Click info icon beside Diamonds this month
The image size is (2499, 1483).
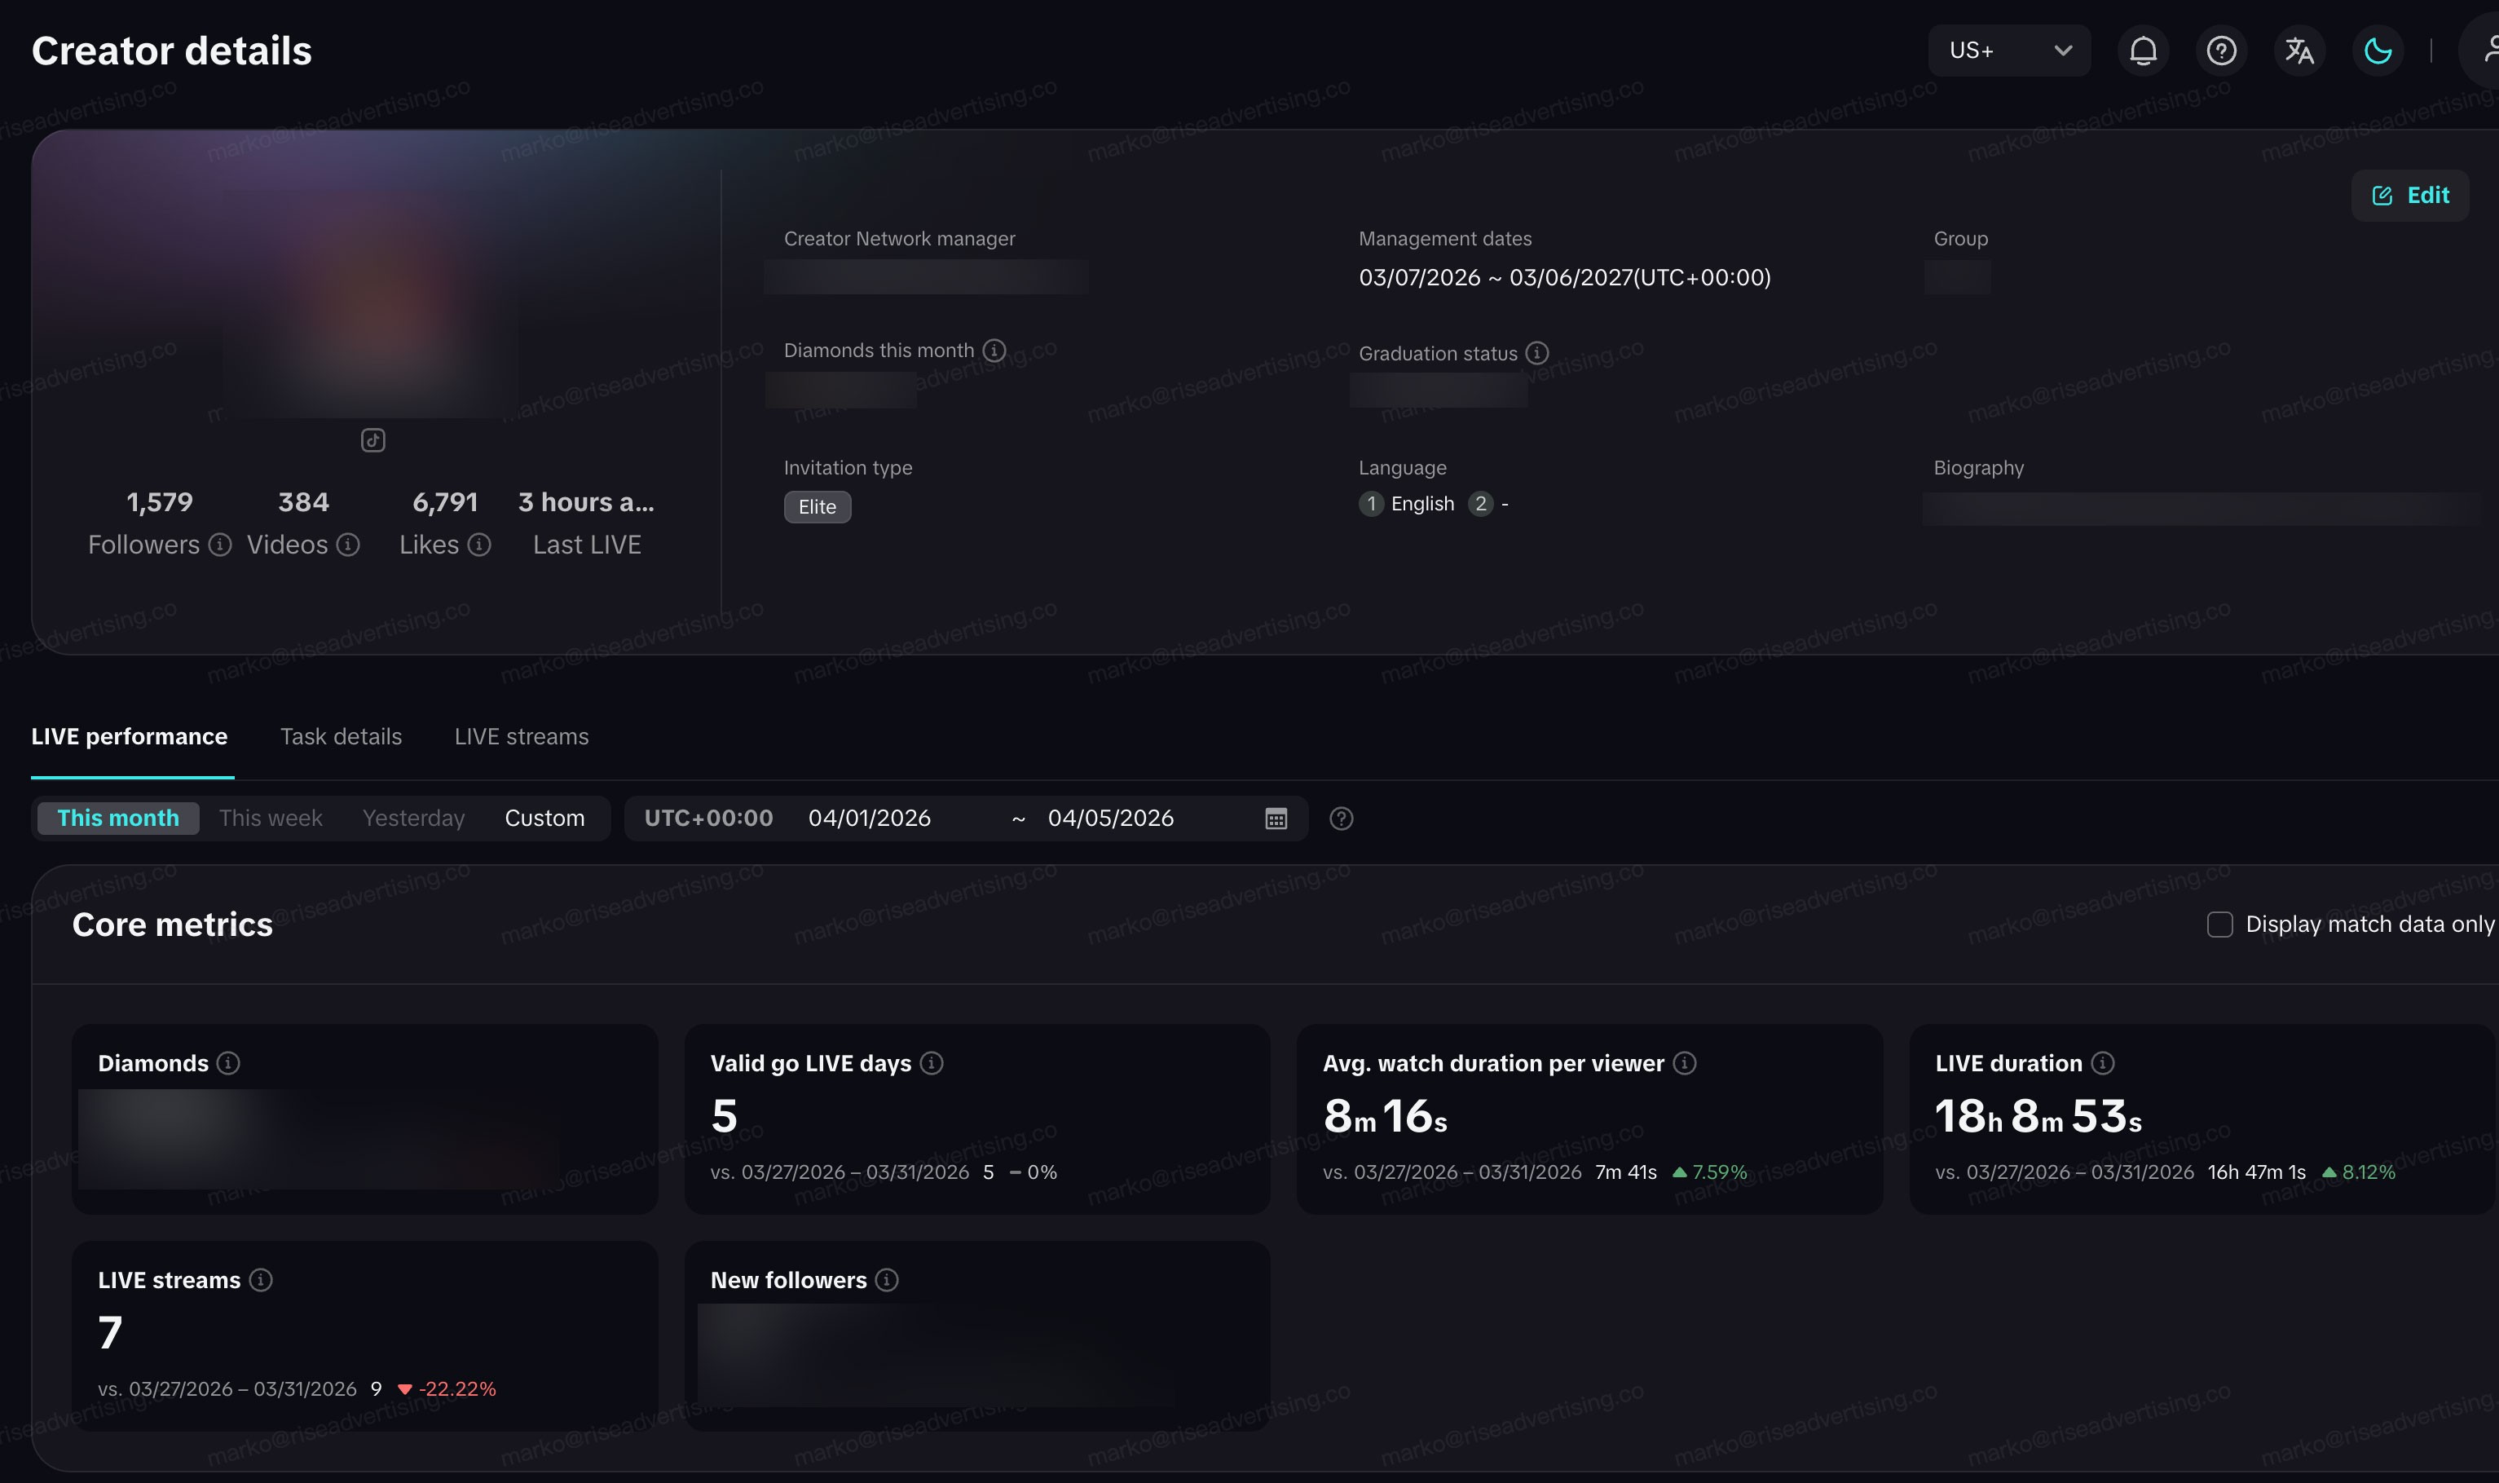tap(994, 351)
